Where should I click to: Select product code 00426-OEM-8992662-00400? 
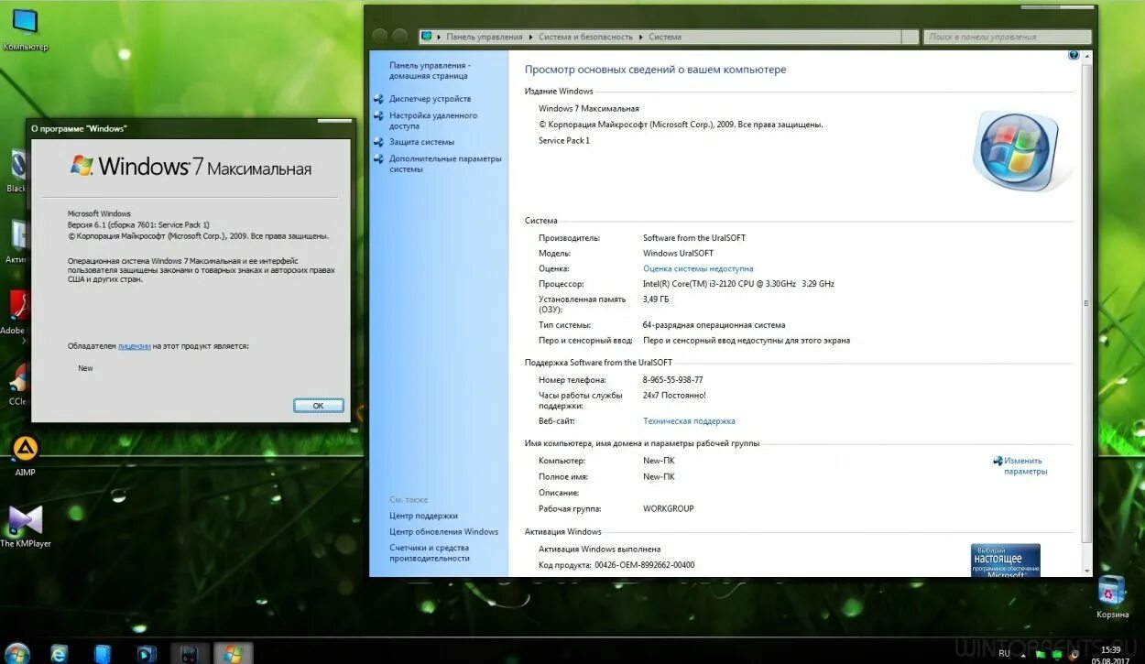click(644, 565)
